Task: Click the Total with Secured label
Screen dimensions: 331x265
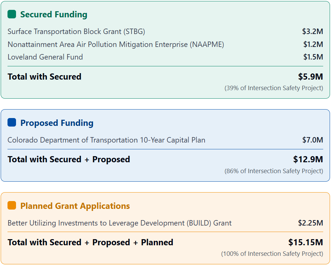Action: [x=44, y=77]
